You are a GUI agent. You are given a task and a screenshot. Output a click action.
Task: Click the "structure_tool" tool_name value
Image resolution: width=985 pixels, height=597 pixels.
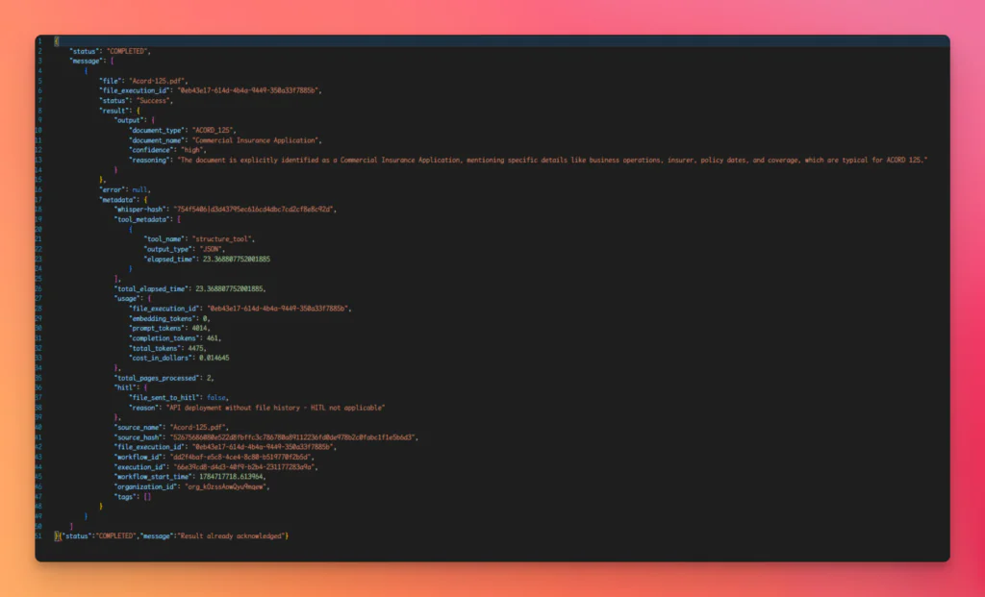point(222,238)
